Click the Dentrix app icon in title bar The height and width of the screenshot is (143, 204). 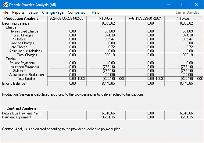[5, 5]
